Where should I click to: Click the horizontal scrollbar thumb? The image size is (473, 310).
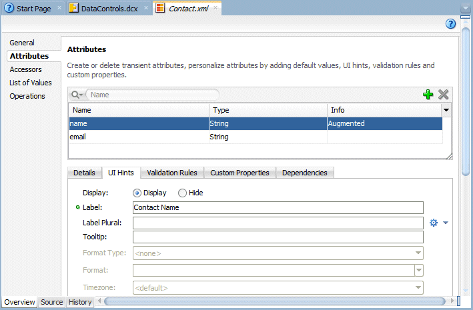(274, 301)
